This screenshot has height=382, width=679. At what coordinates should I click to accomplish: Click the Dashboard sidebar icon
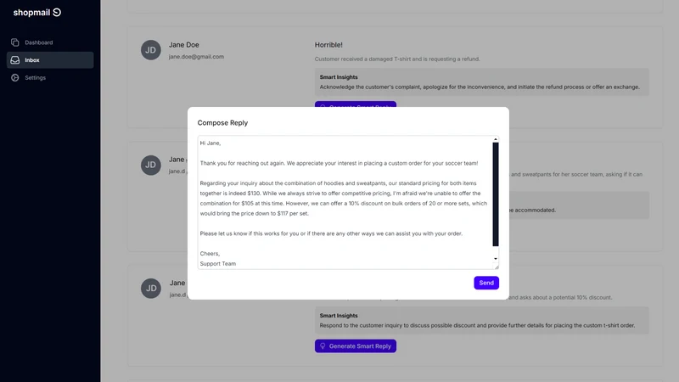[15, 42]
